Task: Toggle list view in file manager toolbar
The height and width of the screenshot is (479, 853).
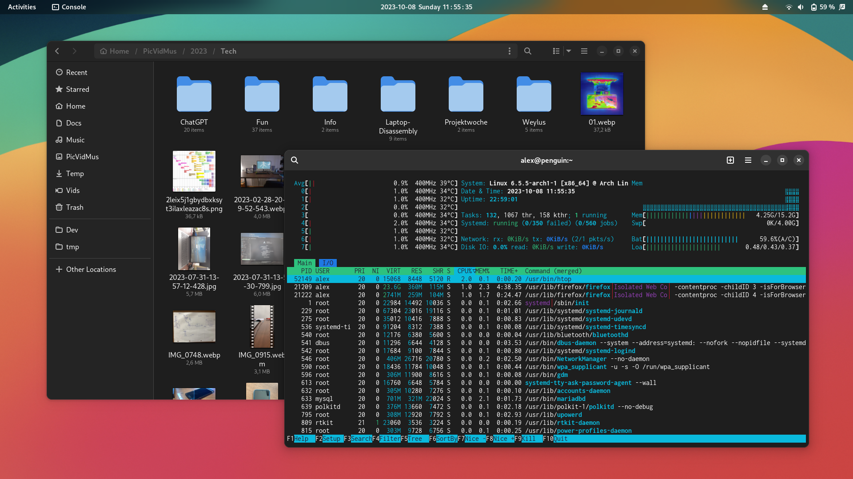Action: (556, 51)
